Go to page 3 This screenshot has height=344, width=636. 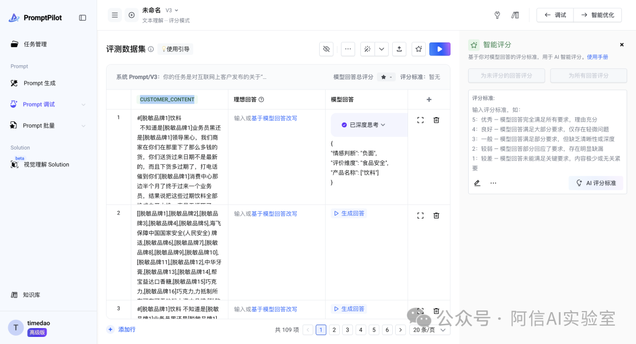(347, 330)
